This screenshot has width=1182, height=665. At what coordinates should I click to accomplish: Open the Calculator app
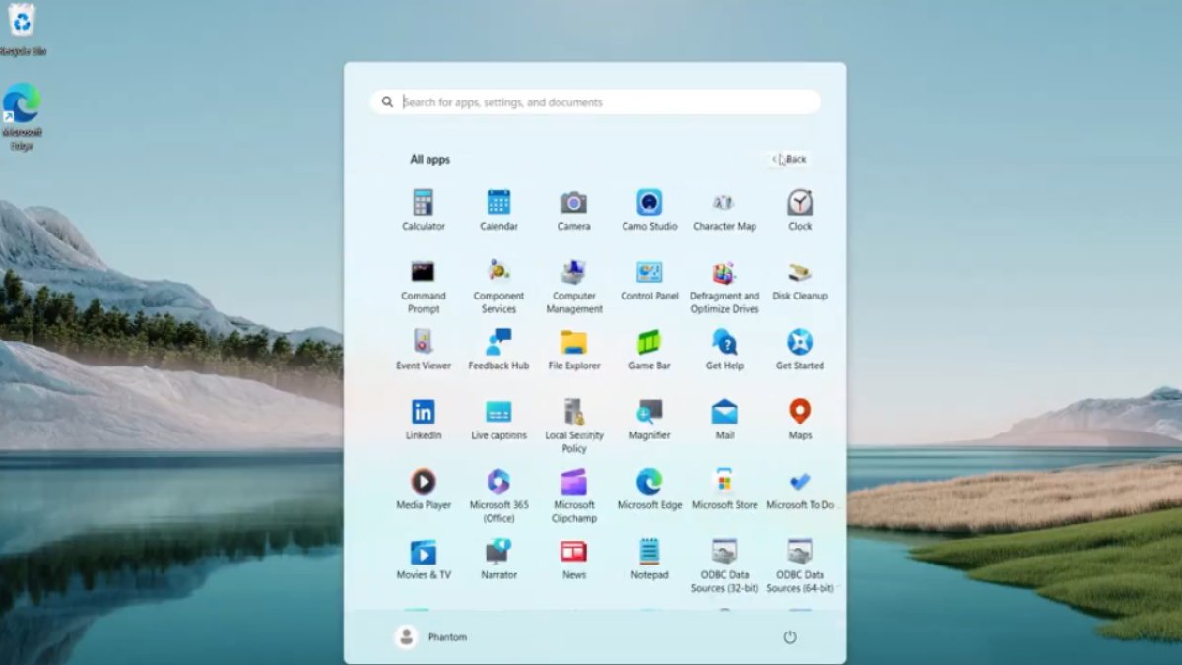[424, 210]
